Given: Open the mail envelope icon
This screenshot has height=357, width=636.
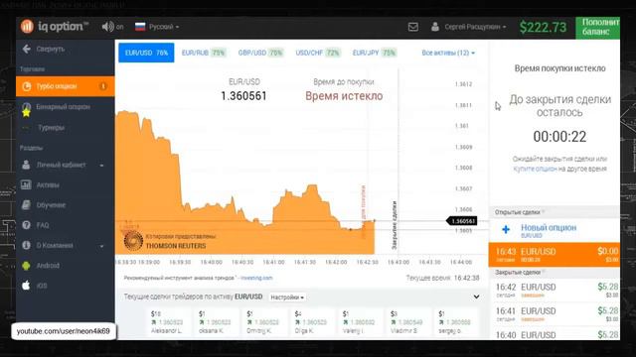Looking at the screenshot, I should pos(413,27).
